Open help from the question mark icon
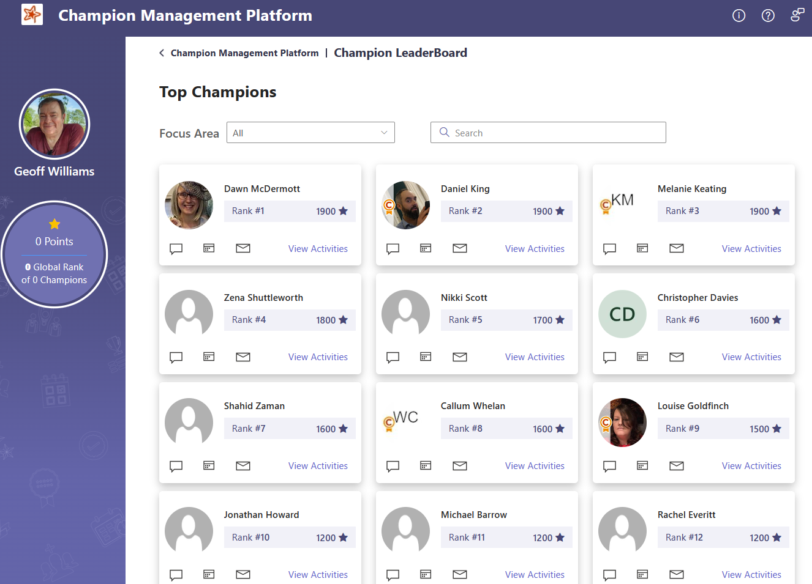 tap(768, 16)
